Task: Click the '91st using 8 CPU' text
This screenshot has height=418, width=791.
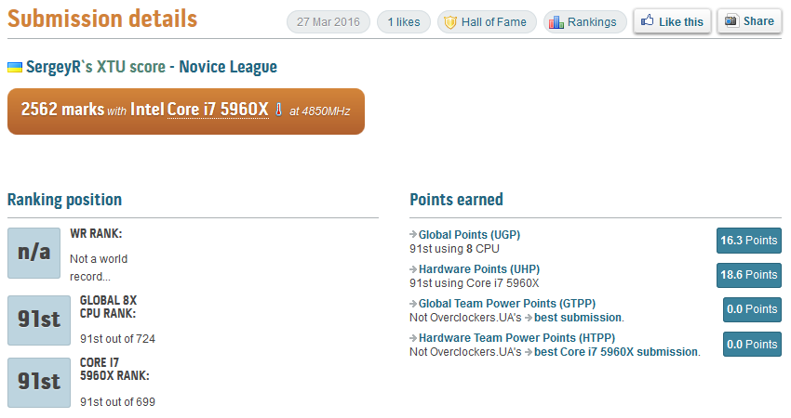Action: tap(454, 249)
